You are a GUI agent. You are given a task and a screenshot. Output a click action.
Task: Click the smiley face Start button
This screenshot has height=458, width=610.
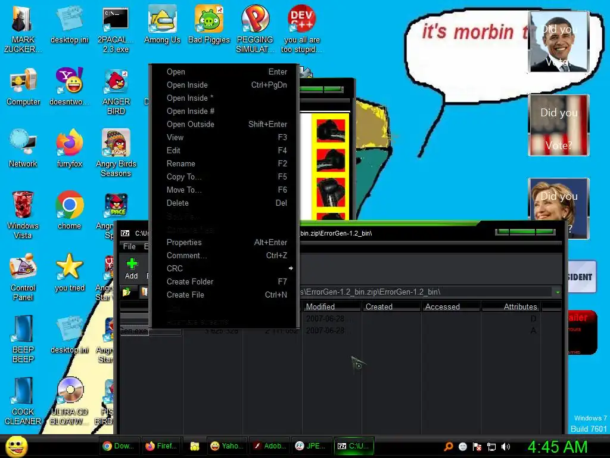point(16,446)
